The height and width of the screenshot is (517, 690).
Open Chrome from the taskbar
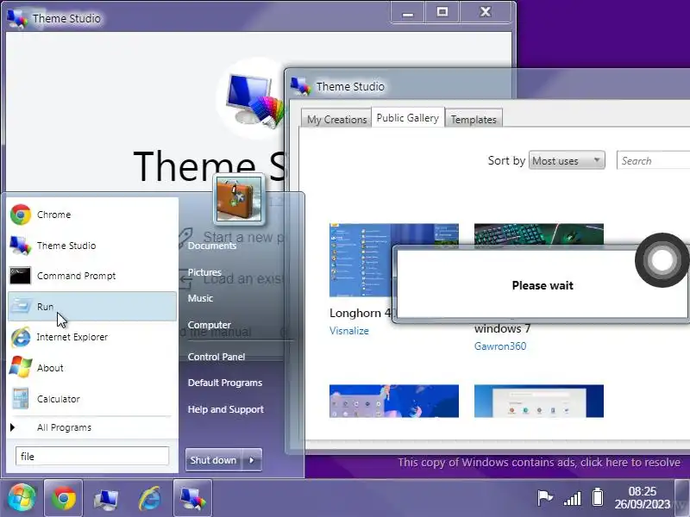point(63,498)
